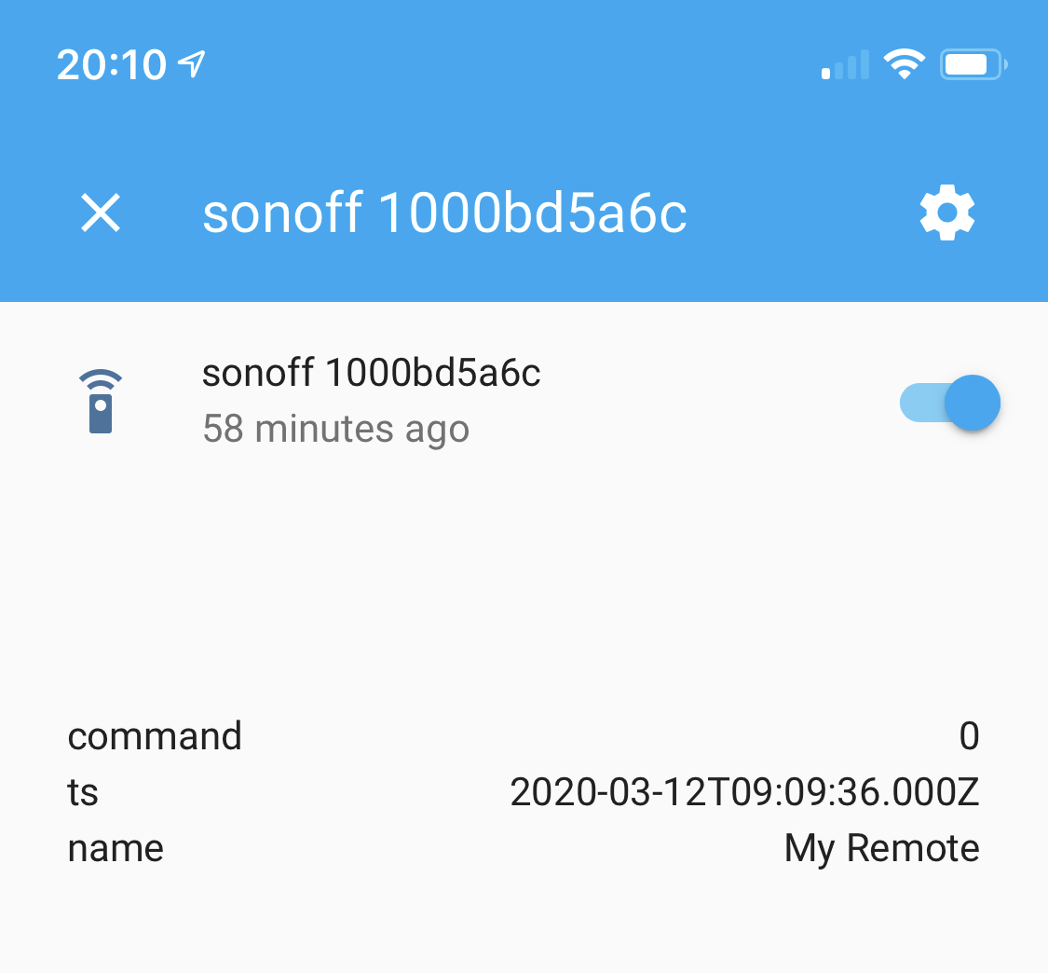Tap the battery status icon
The image size is (1048, 973).
point(972,63)
